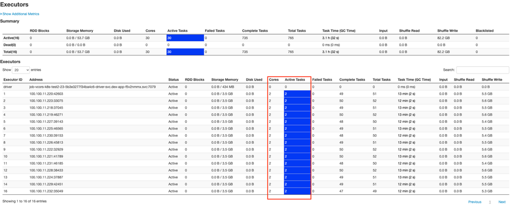Sort Executors table by Shuffle Read header
This screenshot has height=205, width=510.
point(464,80)
